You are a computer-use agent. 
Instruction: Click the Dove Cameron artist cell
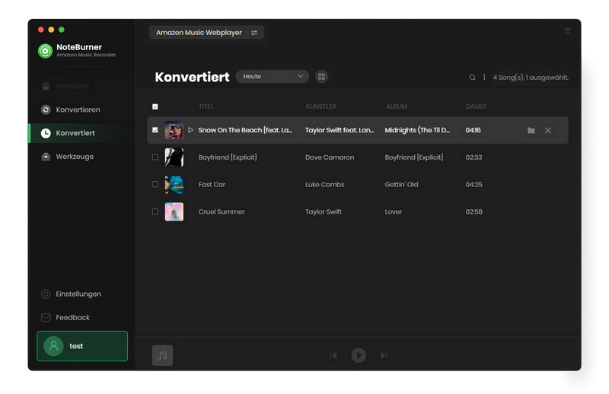[x=330, y=157]
